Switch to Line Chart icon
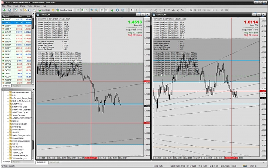 pyautogui.click(x=87, y=10)
